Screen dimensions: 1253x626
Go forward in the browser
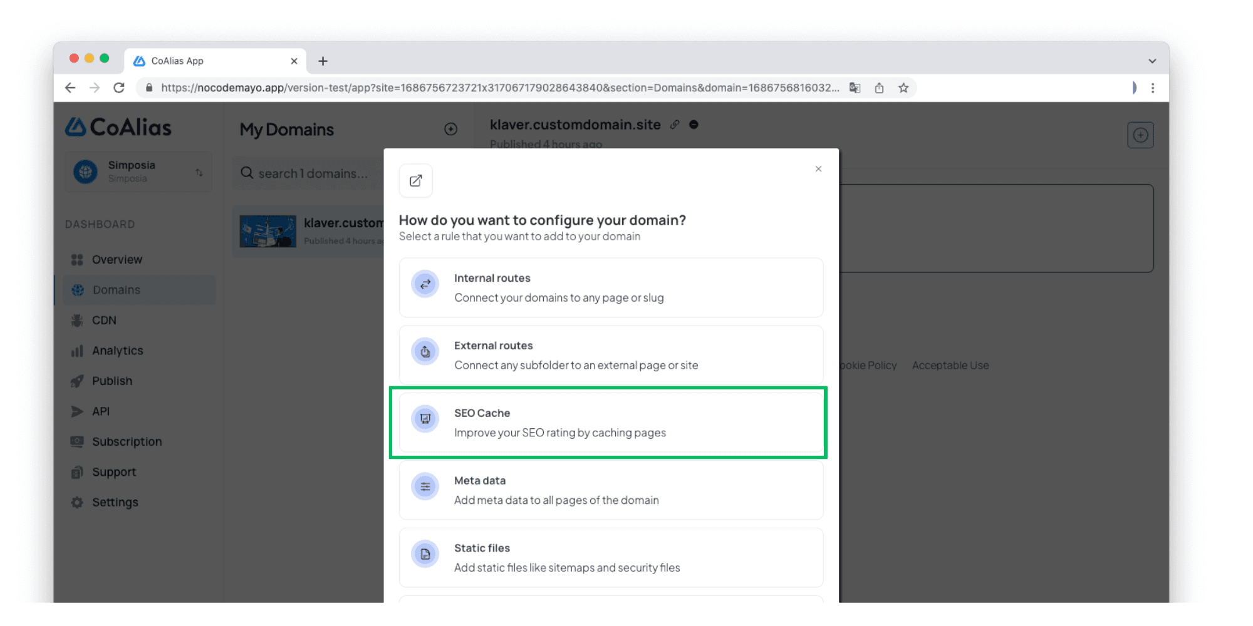pyautogui.click(x=95, y=88)
